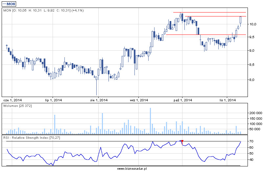Open the www.biznesradar.pl link
263x171 pixels.
click(x=132, y=169)
